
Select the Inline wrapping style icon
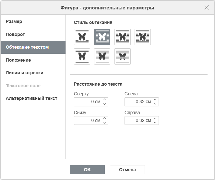(82, 37)
